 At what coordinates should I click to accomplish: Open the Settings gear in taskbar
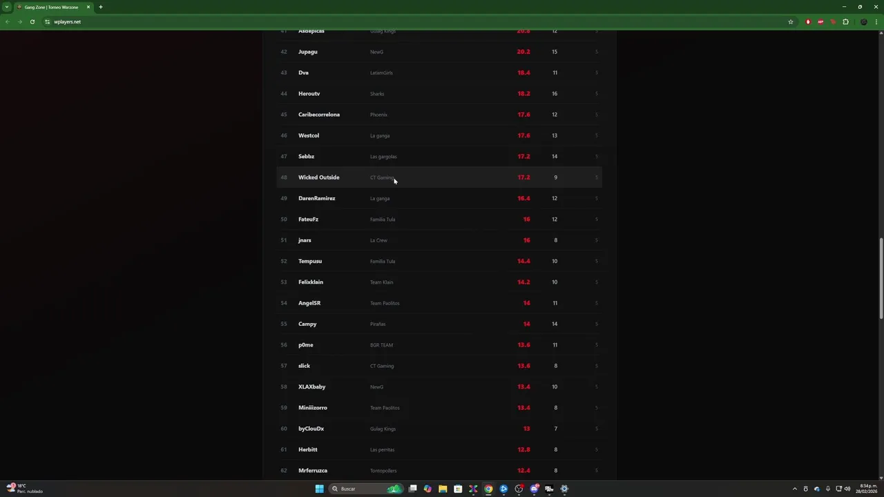tap(564, 489)
